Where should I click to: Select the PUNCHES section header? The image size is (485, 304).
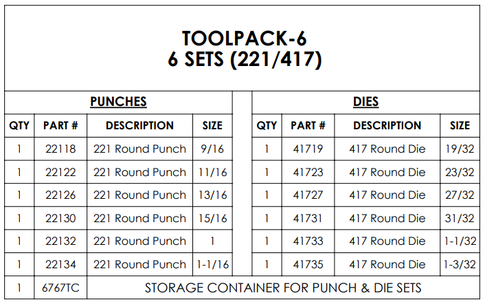pyautogui.click(x=118, y=102)
